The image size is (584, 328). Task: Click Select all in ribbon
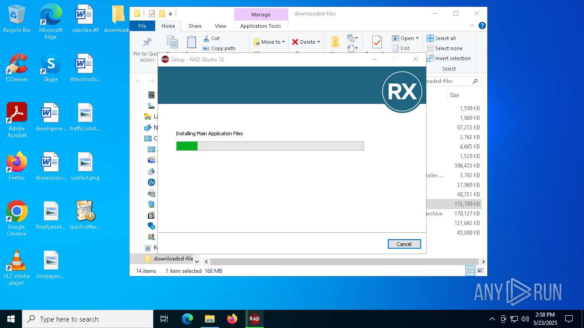[441, 38]
